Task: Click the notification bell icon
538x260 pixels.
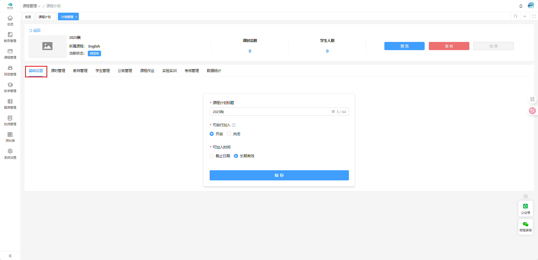Action: [x=521, y=6]
